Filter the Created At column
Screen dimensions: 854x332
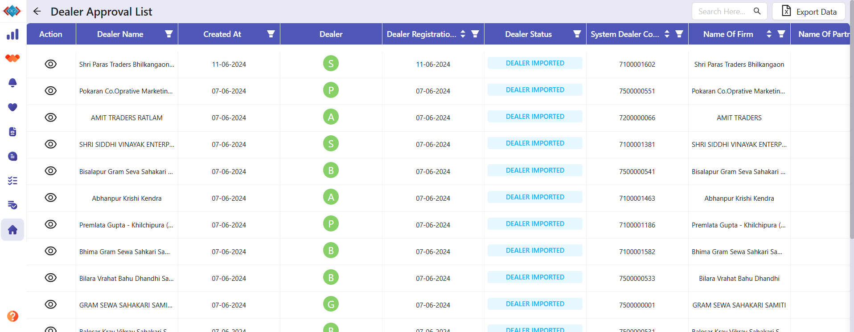(271, 34)
